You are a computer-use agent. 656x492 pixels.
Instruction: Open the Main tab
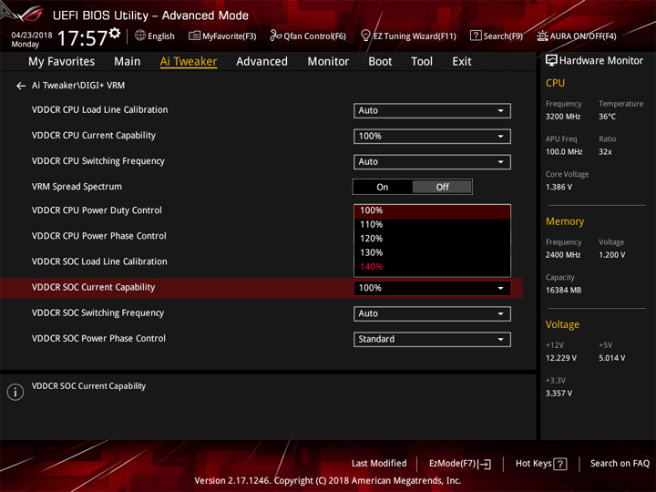click(128, 62)
